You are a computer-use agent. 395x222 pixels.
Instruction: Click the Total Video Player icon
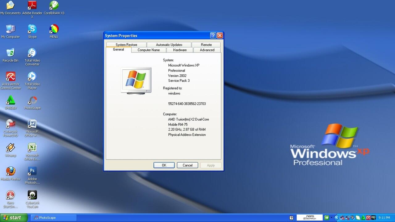[32, 81]
